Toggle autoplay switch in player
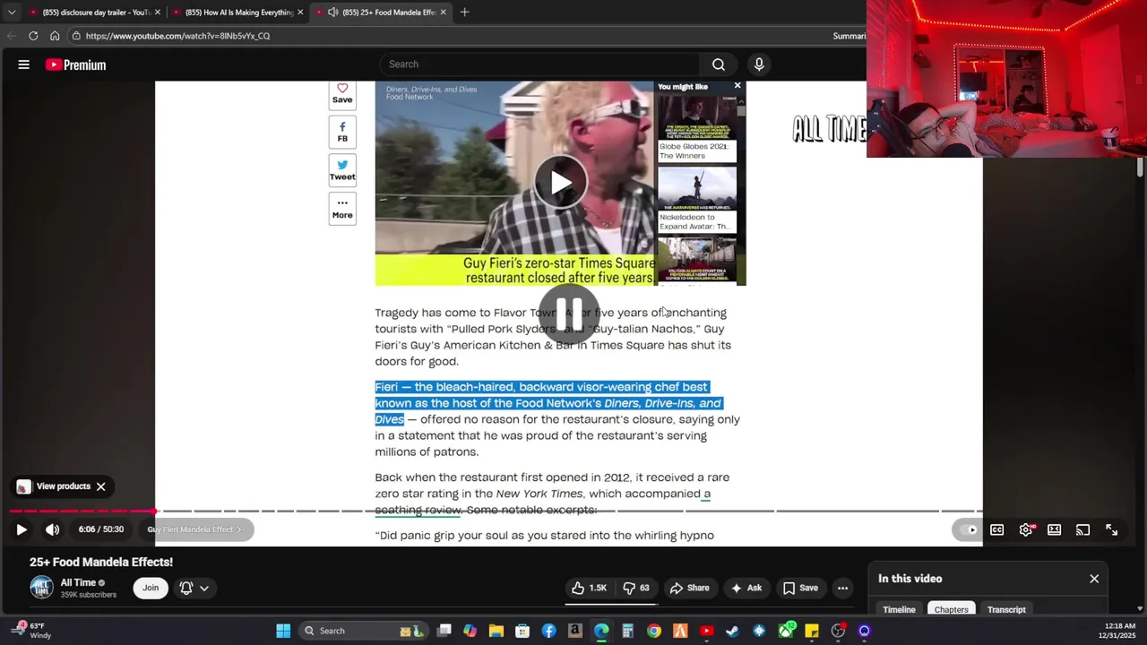This screenshot has width=1147, height=645. (x=969, y=529)
